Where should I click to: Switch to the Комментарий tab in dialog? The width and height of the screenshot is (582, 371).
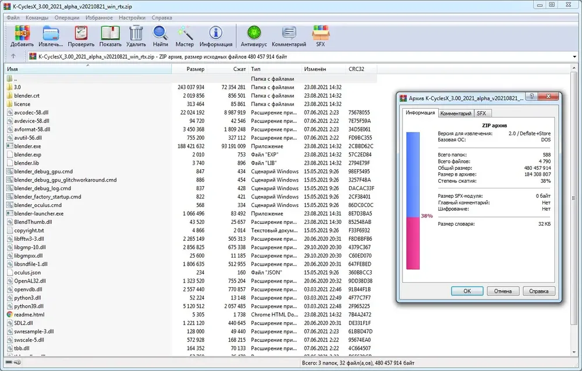(456, 113)
